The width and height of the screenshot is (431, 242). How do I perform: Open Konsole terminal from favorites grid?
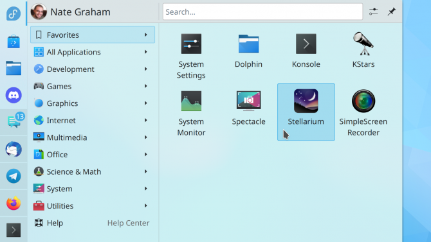306,50
